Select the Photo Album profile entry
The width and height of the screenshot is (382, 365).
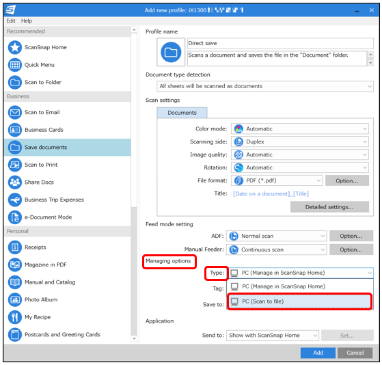point(67,299)
